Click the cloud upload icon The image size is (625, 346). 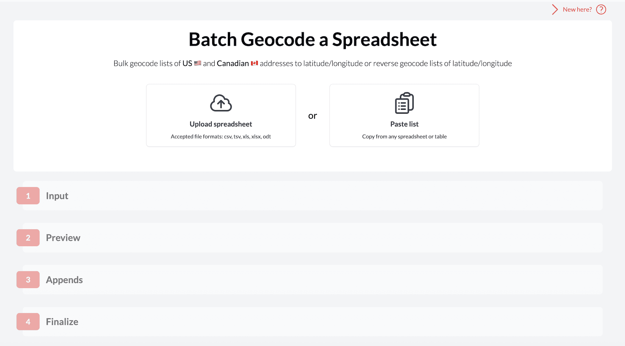[221, 103]
